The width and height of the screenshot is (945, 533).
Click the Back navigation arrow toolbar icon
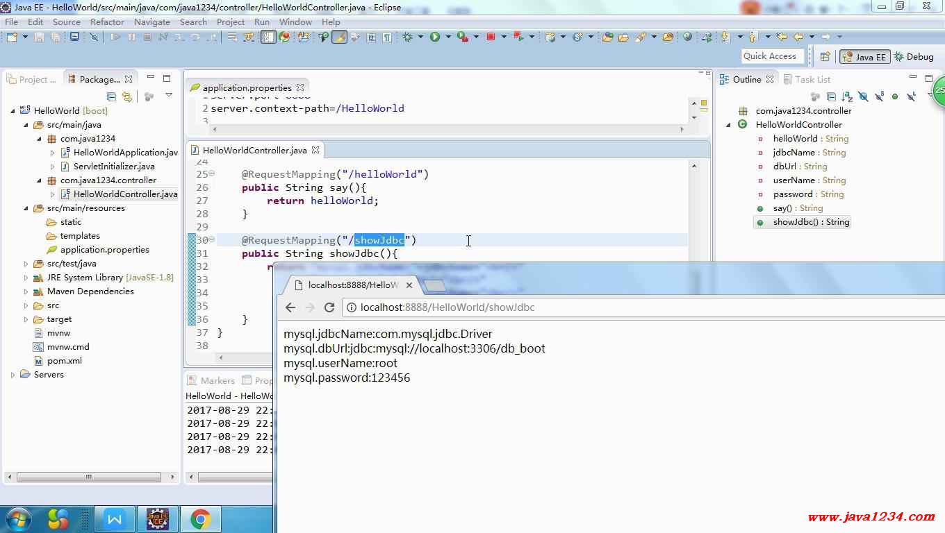pos(798,37)
